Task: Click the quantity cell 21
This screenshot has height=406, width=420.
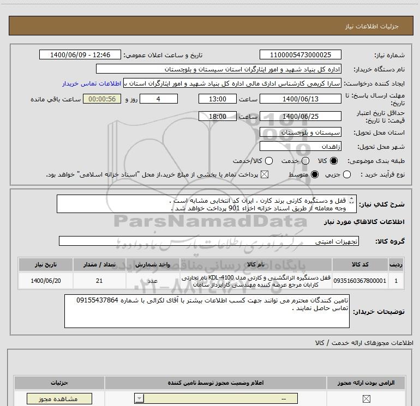Action: [x=99, y=281]
